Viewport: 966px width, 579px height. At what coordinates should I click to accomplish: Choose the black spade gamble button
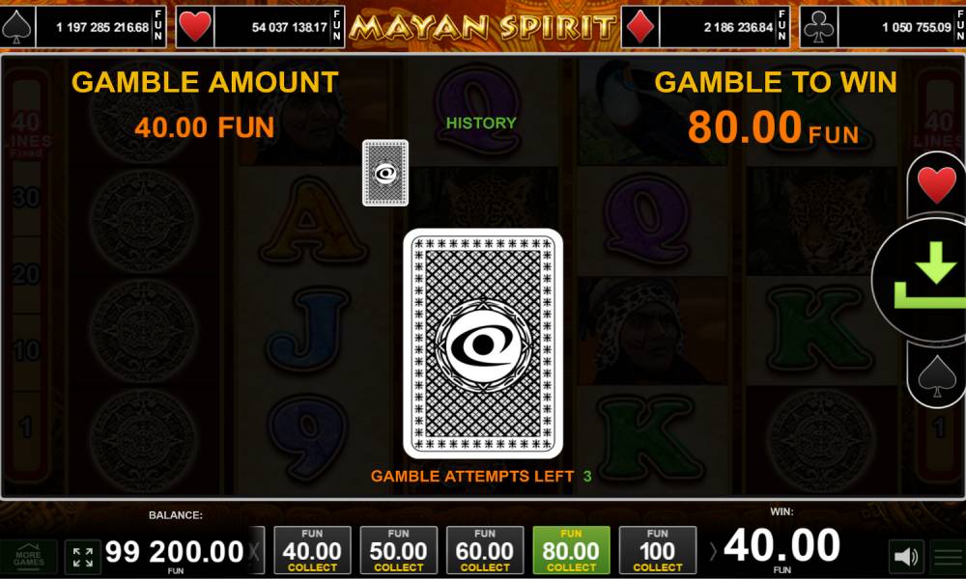[x=936, y=375]
